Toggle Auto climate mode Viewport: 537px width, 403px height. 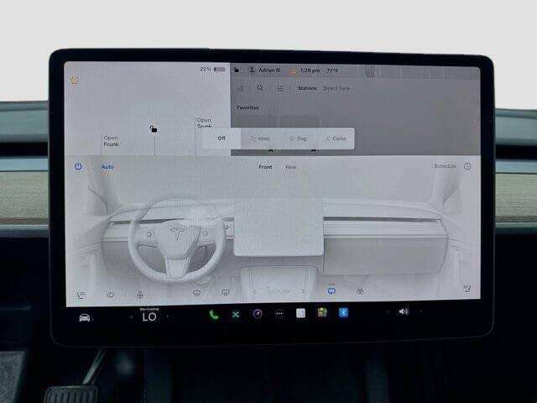[x=107, y=167]
